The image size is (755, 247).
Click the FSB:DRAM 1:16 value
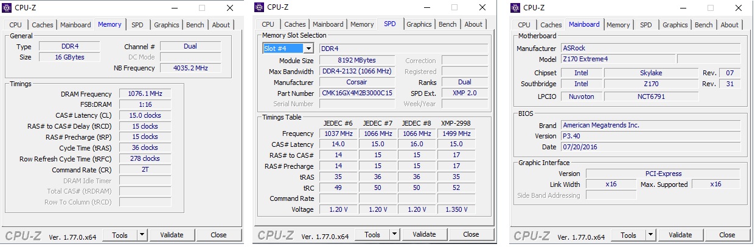pyautogui.click(x=145, y=105)
